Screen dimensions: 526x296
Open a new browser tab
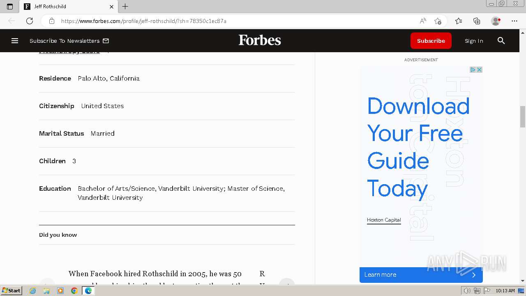click(x=125, y=6)
